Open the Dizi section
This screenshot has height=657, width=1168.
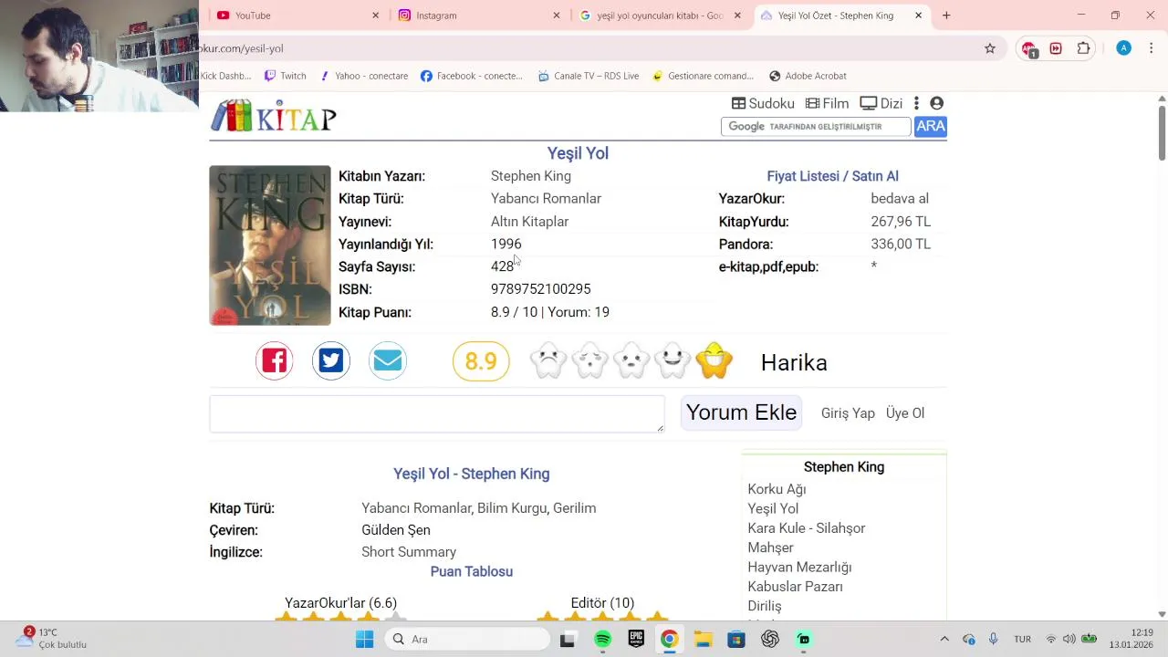881,103
